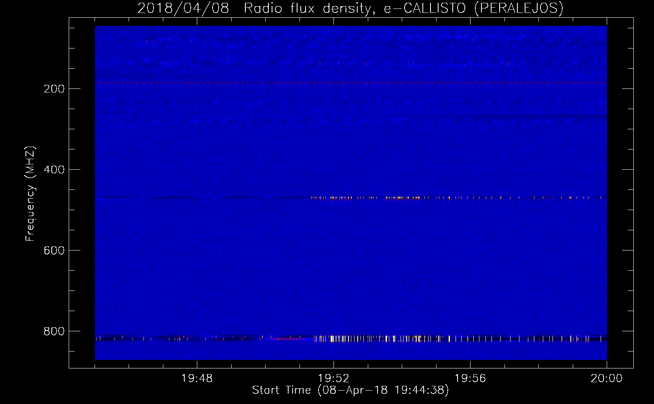Click the '800' frequency tick label
The width and height of the screenshot is (654, 404).
coord(54,331)
